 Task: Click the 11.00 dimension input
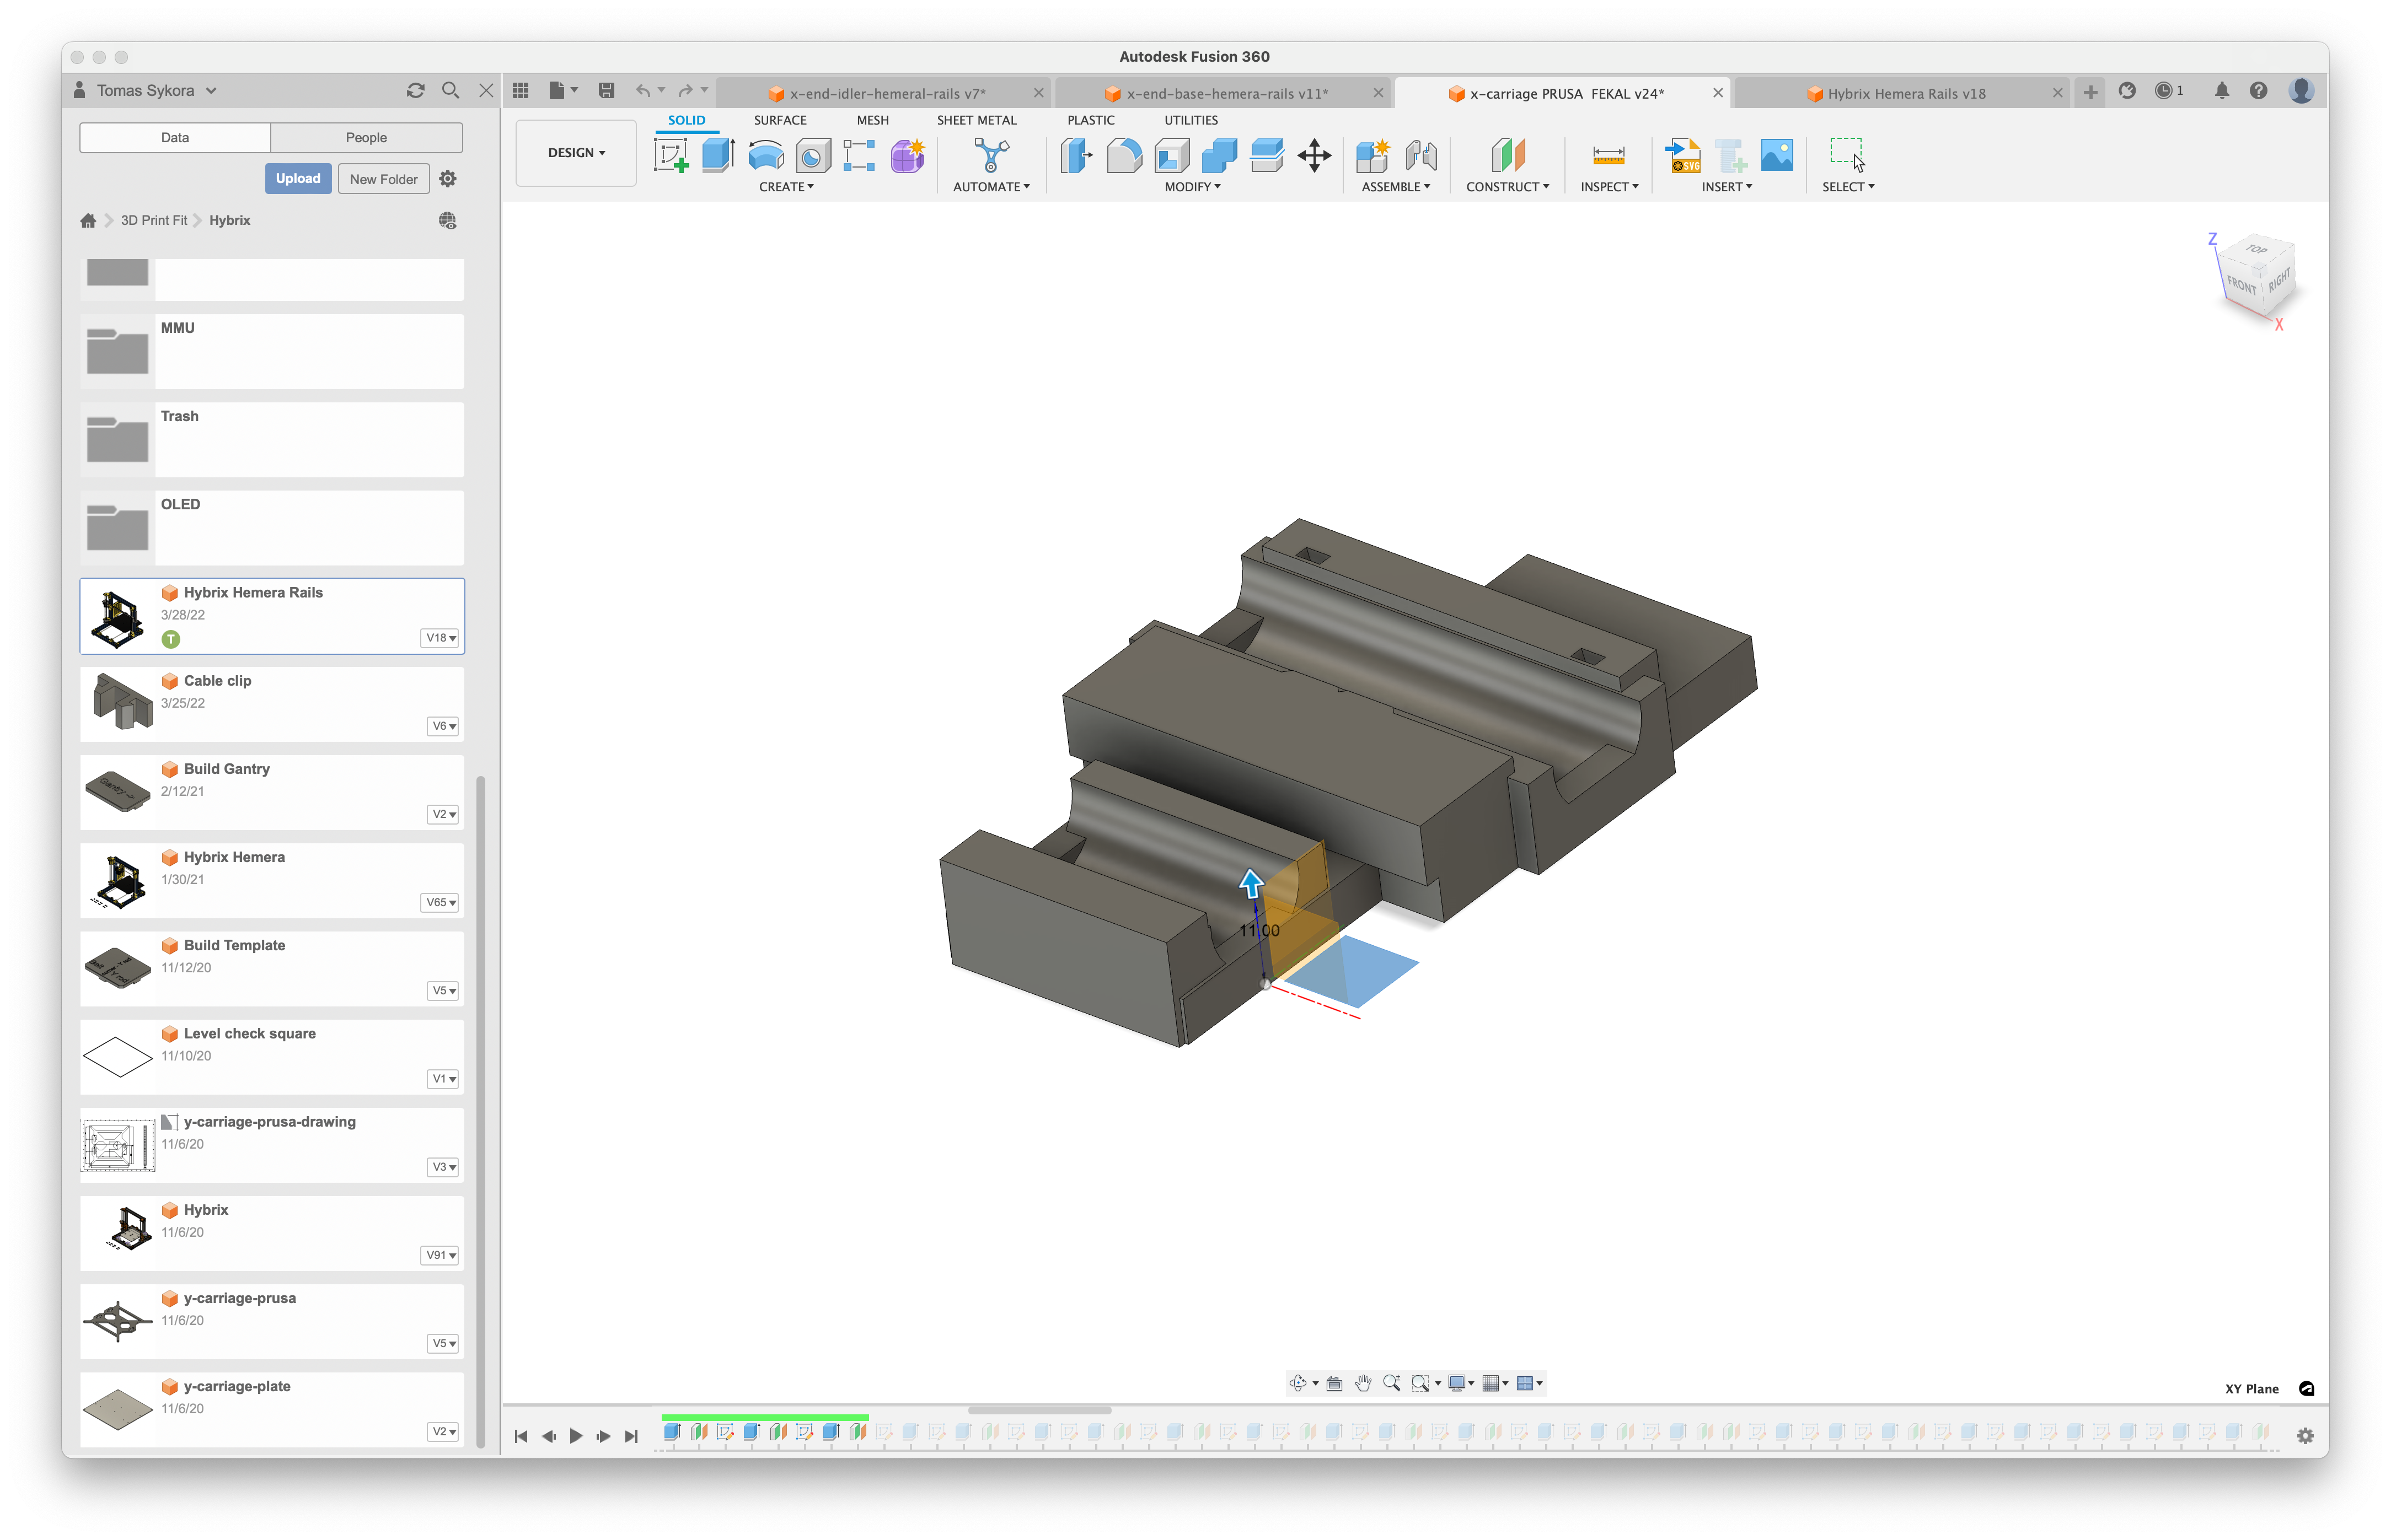[1259, 930]
